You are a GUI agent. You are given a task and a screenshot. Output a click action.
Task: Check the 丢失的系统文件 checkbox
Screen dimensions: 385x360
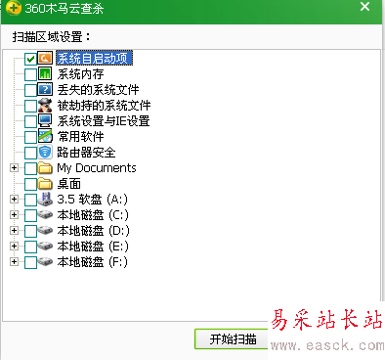click(x=30, y=90)
